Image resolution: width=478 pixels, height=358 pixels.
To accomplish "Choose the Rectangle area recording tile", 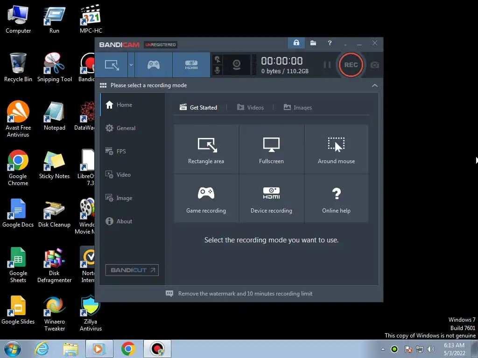I will tap(206, 149).
